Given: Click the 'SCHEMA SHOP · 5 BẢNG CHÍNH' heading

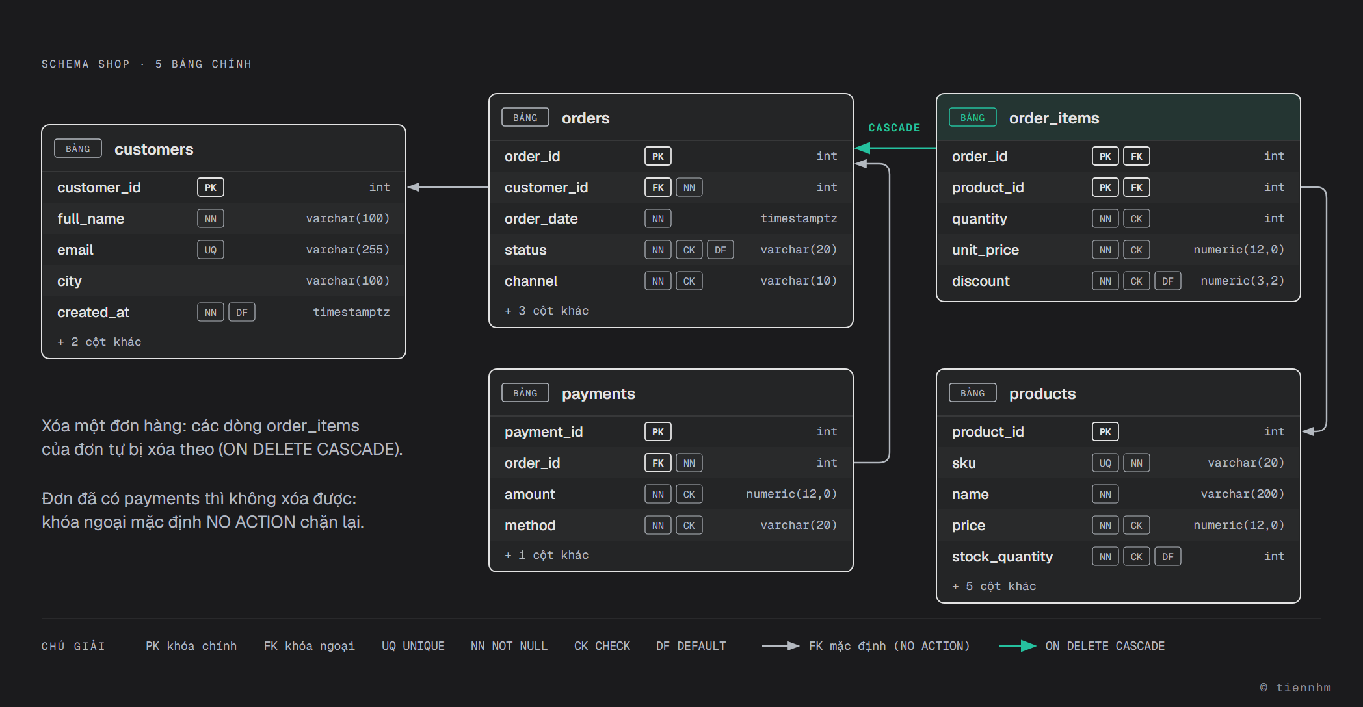Looking at the screenshot, I should pyautogui.click(x=146, y=64).
